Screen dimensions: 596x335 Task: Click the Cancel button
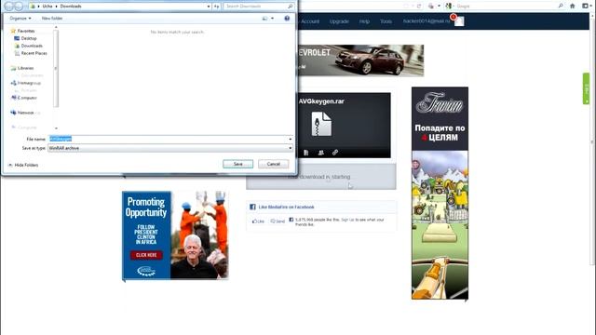click(x=273, y=164)
